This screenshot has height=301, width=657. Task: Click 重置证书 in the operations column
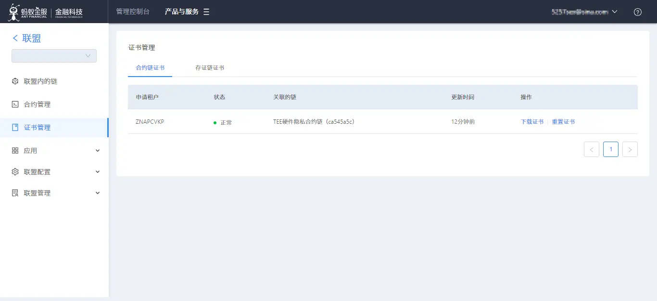point(563,121)
